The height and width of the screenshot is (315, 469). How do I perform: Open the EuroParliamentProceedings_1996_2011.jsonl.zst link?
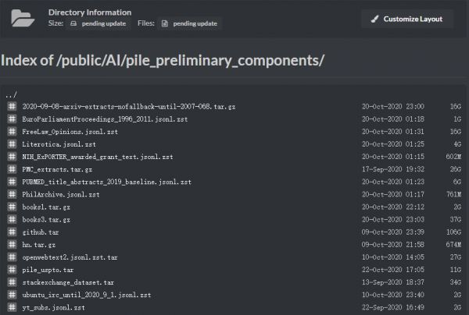tap(105, 119)
